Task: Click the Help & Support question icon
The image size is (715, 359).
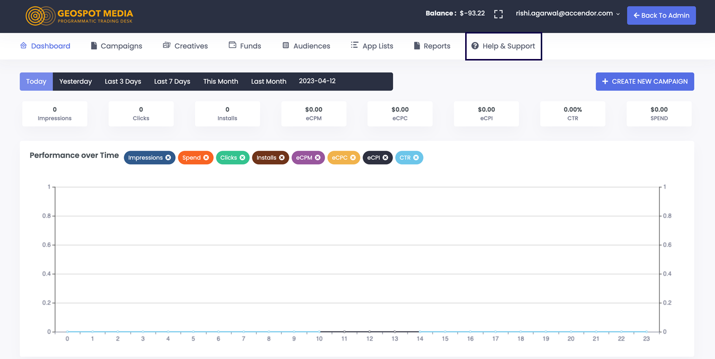Action: pos(475,46)
